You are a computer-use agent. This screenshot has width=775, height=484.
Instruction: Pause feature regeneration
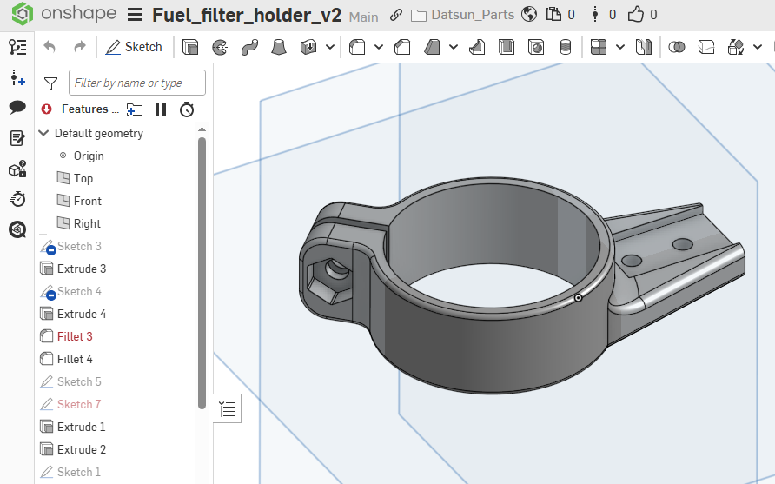[x=161, y=109]
